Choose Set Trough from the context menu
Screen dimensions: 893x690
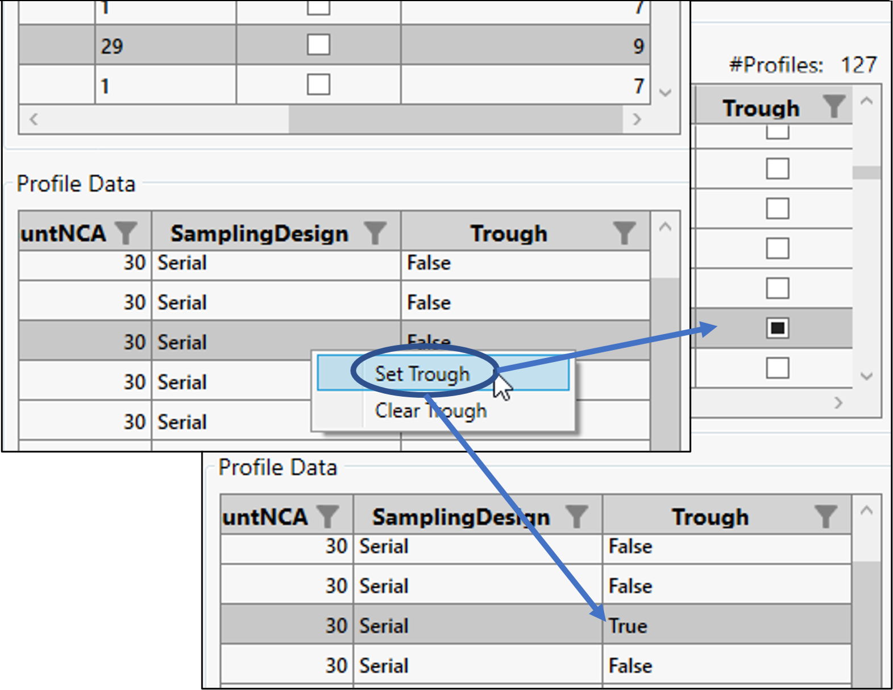tap(422, 374)
